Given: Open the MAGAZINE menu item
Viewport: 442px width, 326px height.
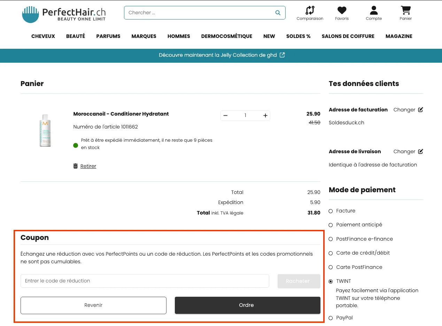Looking at the screenshot, I should pos(399,36).
